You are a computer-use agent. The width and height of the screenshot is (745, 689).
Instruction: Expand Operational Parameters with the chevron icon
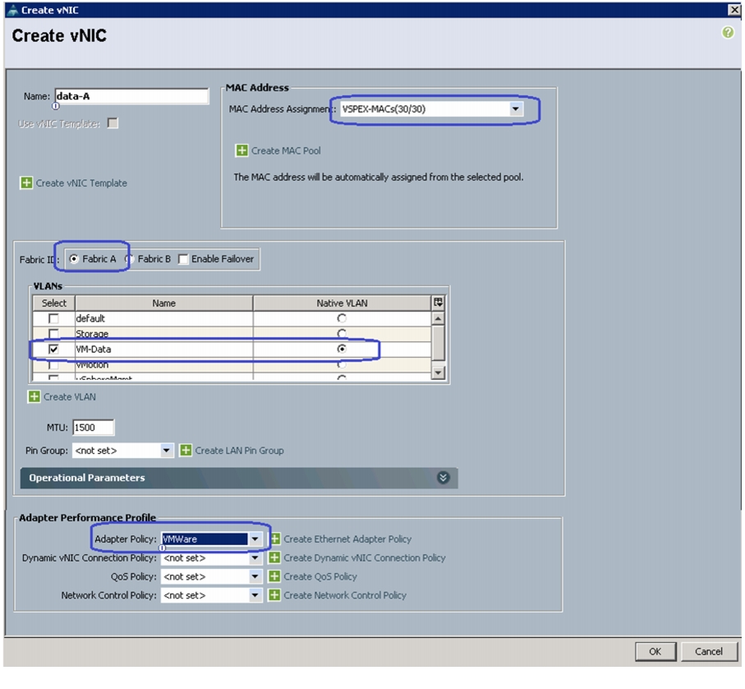(443, 478)
